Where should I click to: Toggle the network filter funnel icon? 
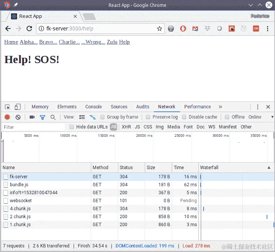[43, 117]
